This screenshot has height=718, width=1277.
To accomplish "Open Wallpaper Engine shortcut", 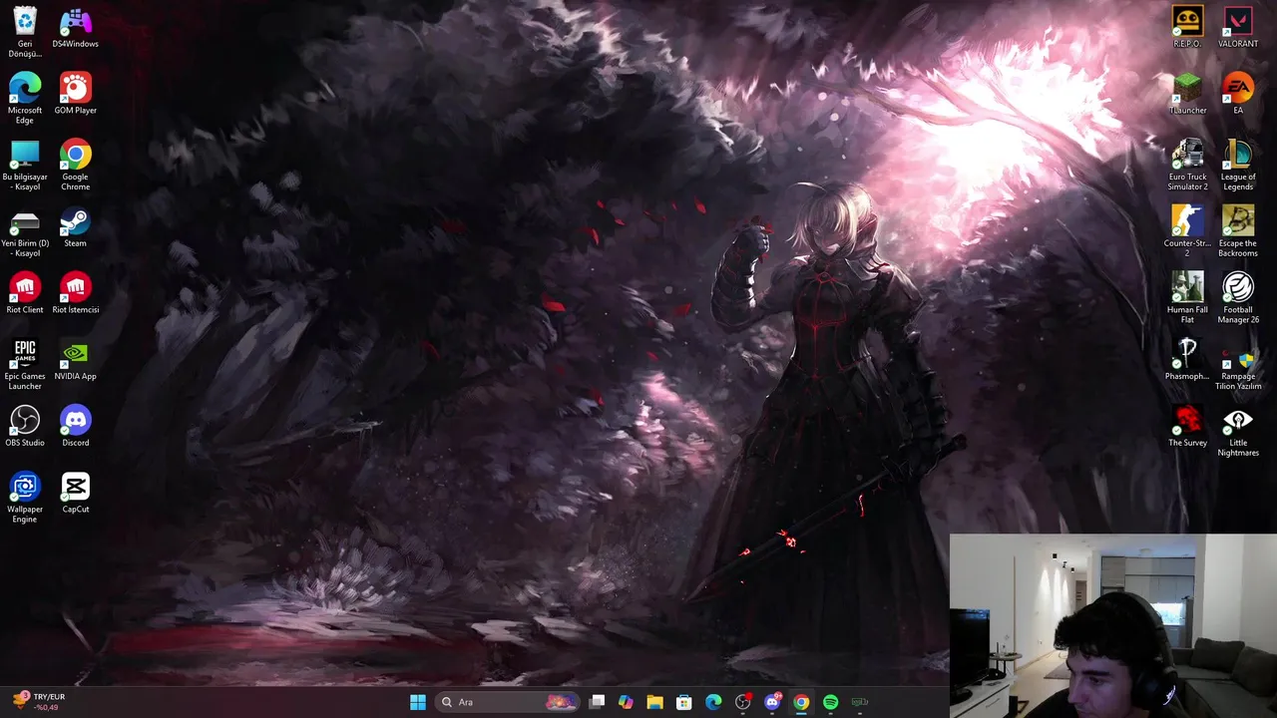I will pyautogui.click(x=25, y=498).
